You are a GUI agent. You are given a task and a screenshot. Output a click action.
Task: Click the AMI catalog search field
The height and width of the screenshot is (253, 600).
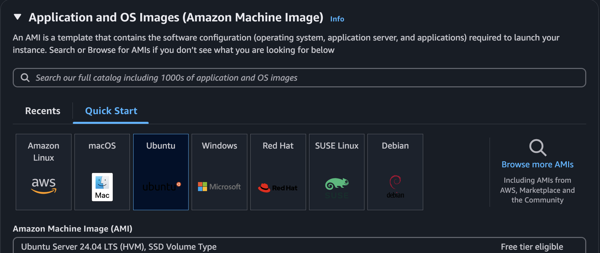[x=299, y=78]
